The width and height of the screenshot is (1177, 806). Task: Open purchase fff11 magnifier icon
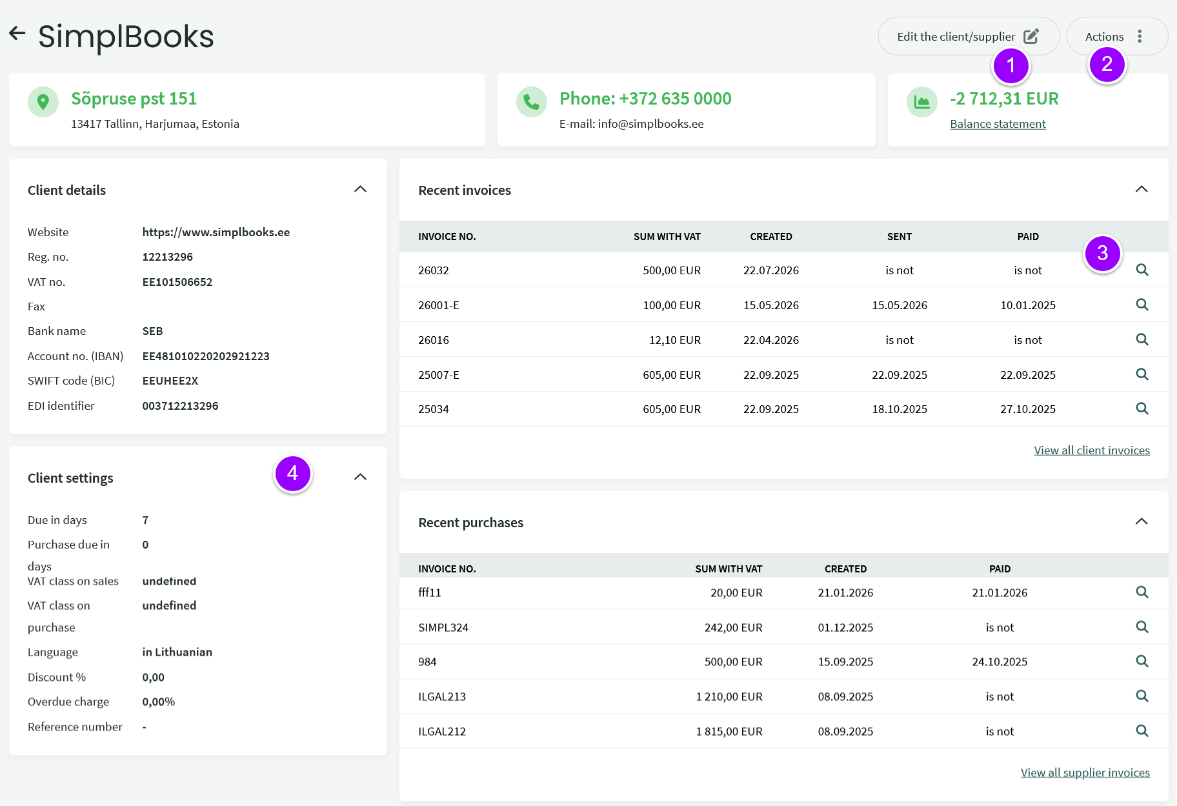pyautogui.click(x=1142, y=592)
